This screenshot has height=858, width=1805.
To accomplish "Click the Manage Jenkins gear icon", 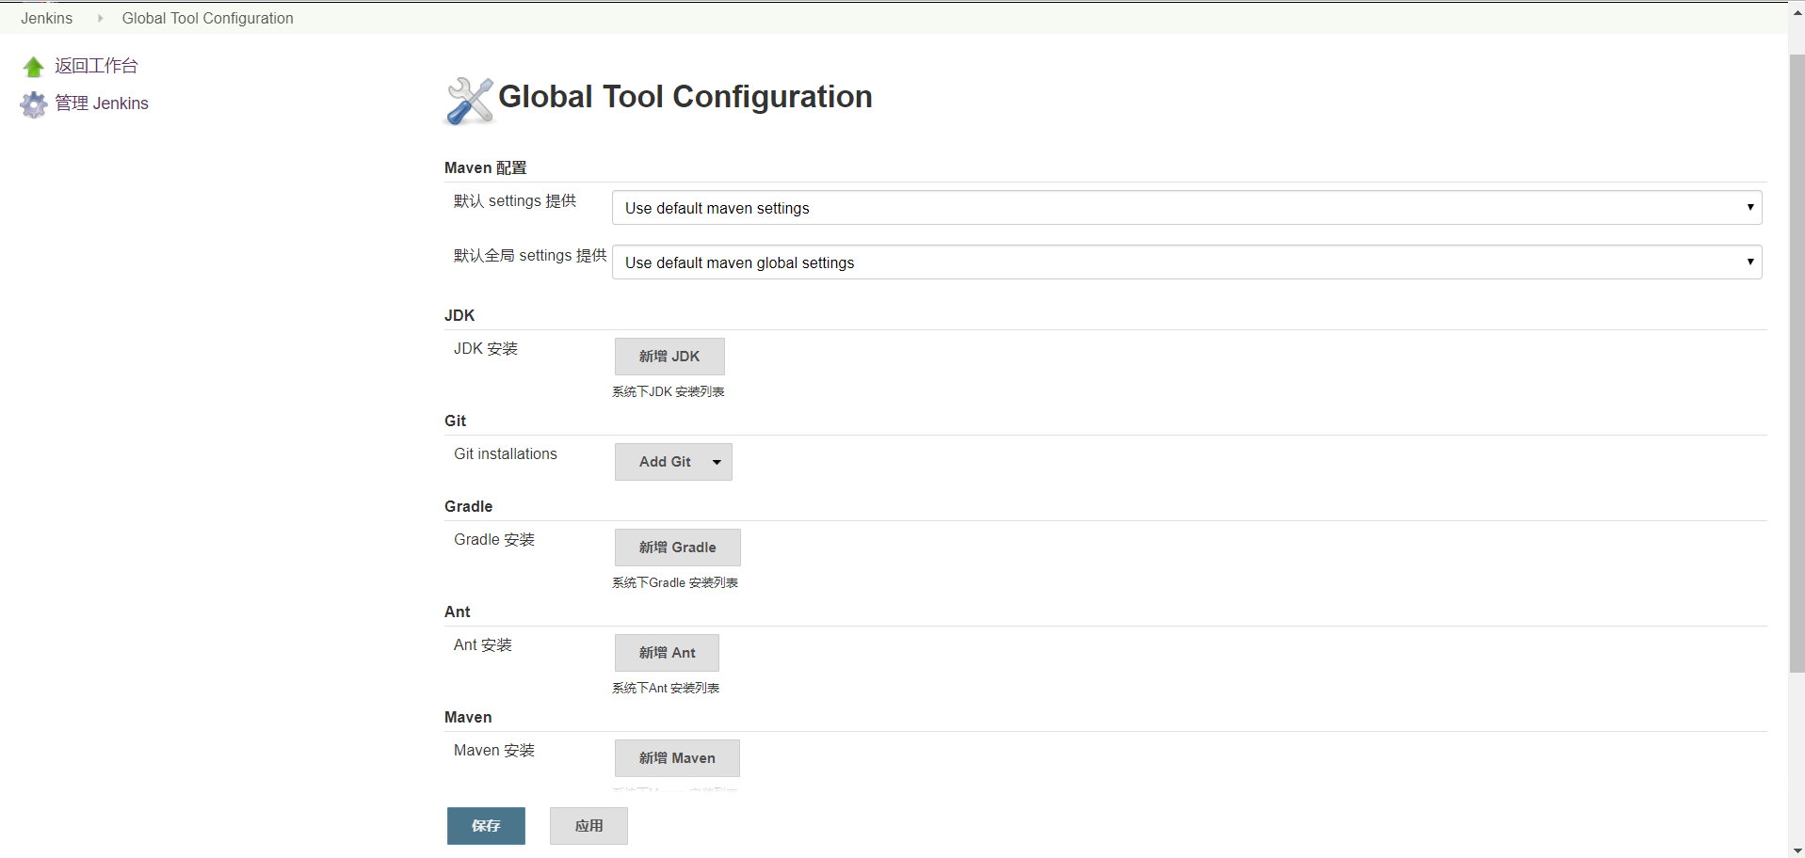I will [34, 104].
